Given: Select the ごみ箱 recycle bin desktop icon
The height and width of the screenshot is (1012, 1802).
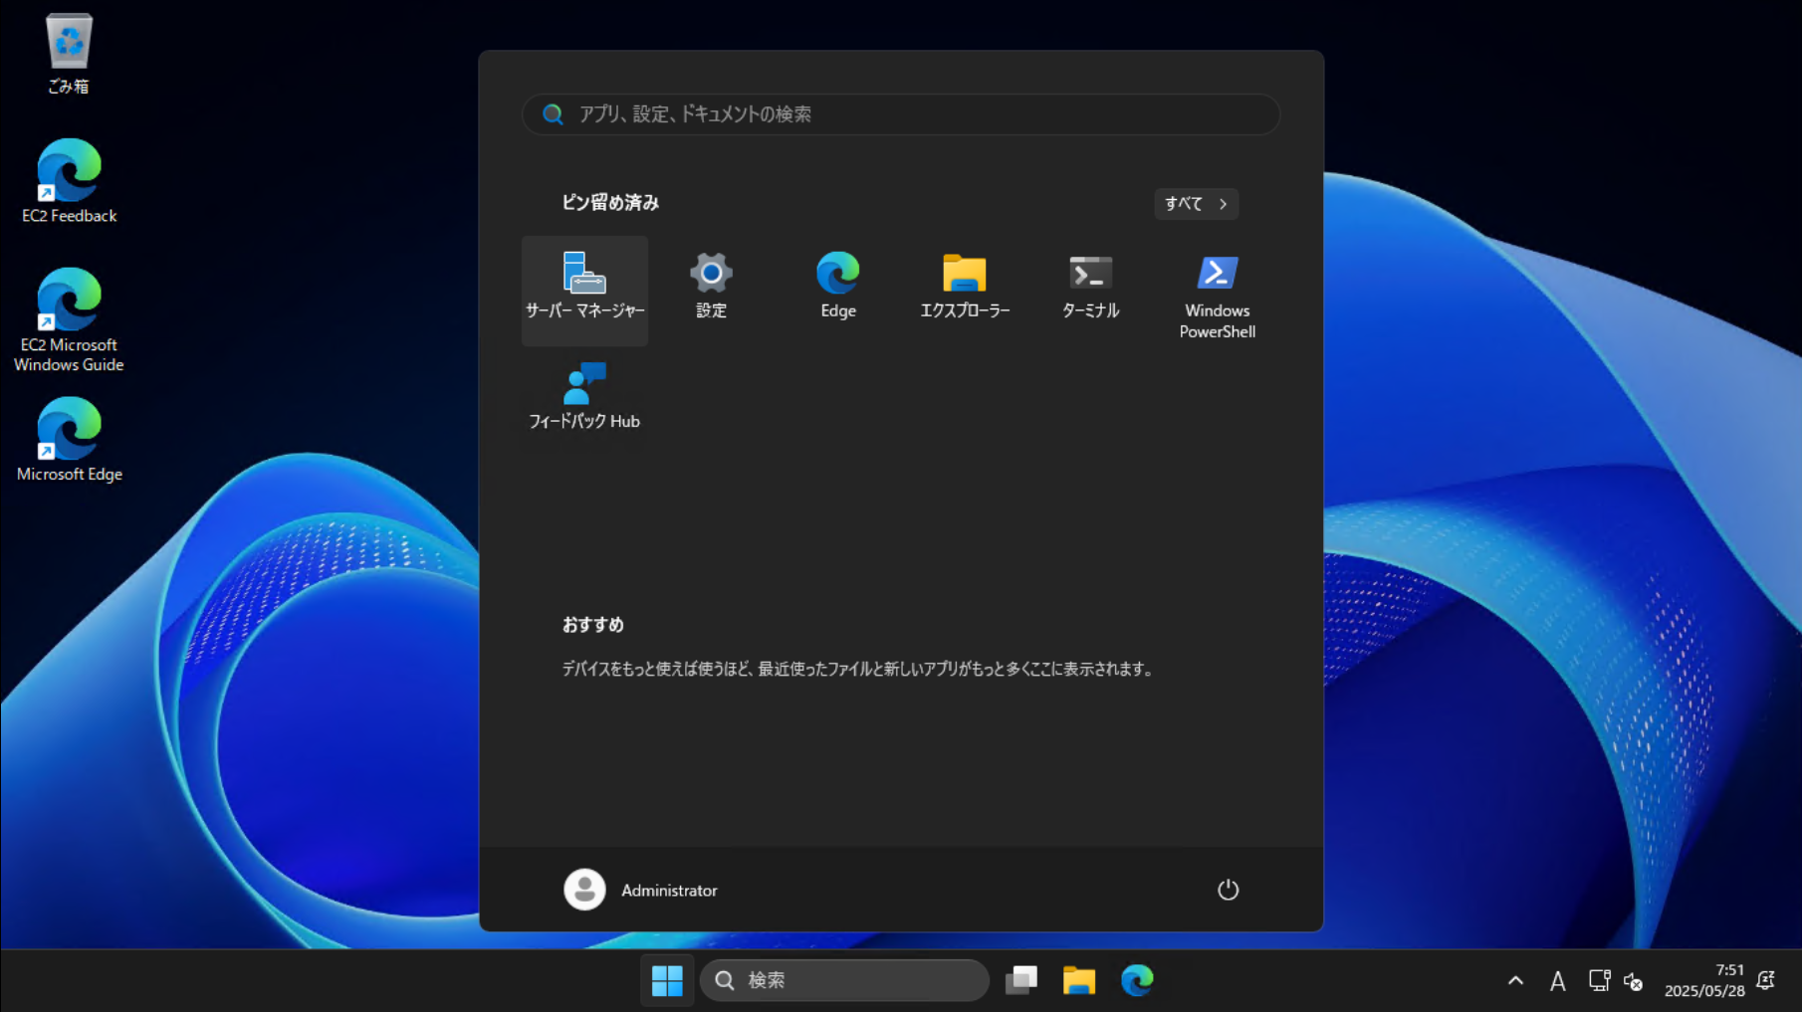Looking at the screenshot, I should (x=69, y=54).
